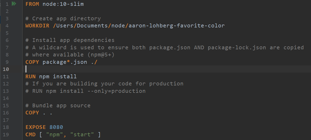Screen dimensions: 311x140
Task: Place caret on the node:10-slim image name
Action: [x=63, y=4]
